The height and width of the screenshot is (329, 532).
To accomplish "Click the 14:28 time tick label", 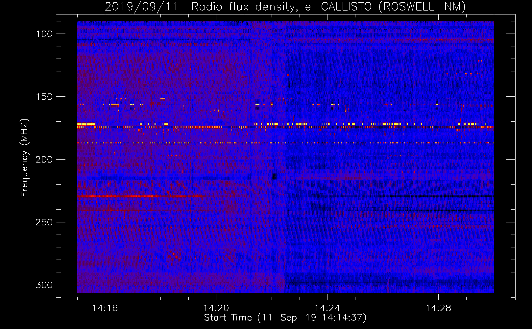I will click(x=438, y=308).
